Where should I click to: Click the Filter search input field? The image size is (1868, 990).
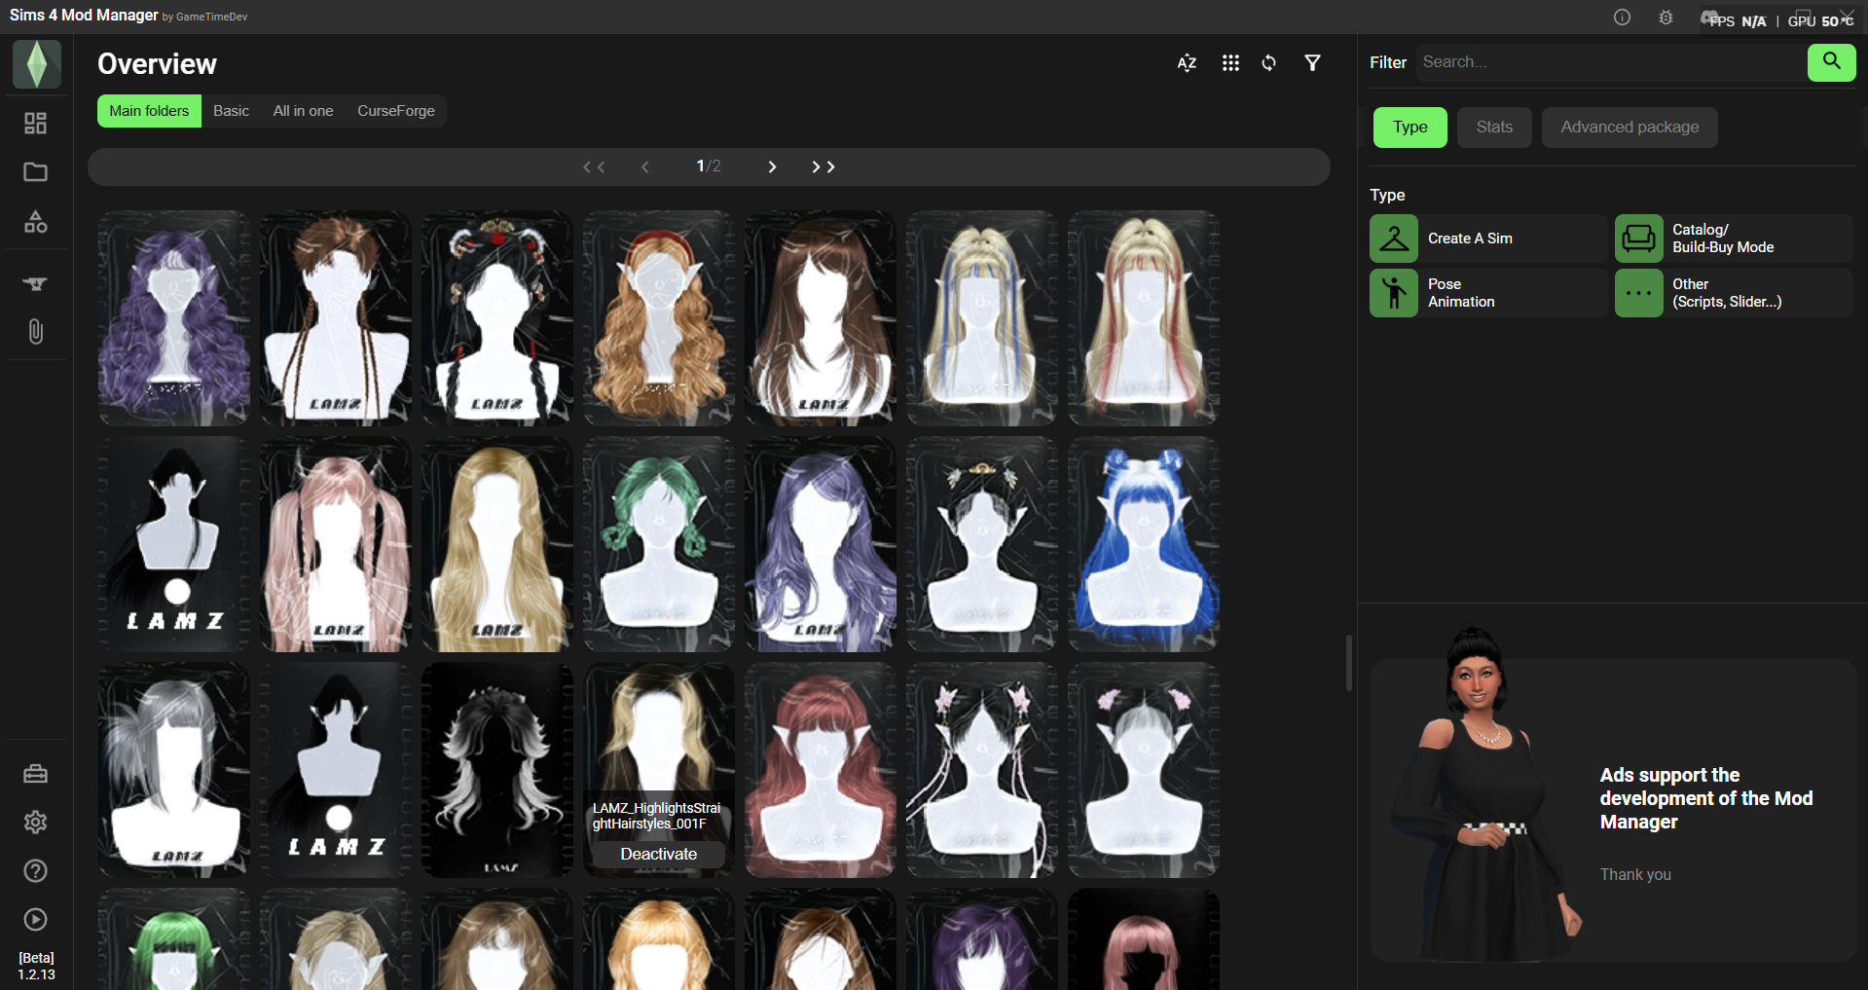coord(1611,62)
